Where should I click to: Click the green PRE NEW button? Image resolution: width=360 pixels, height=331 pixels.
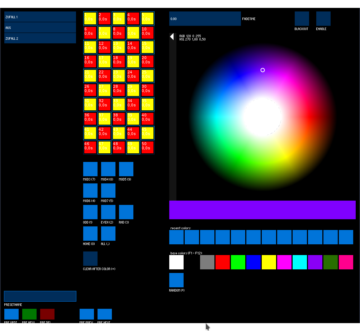click(x=29, y=314)
